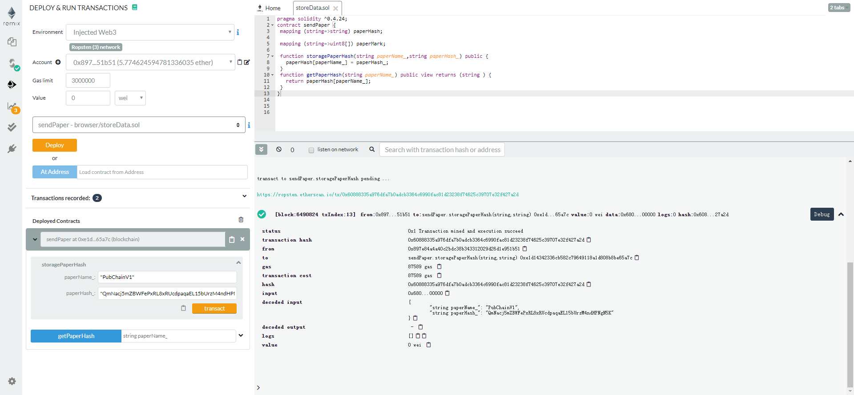The width and height of the screenshot is (854, 395).
Task: Click the paperHash_ input field
Action: point(167,294)
